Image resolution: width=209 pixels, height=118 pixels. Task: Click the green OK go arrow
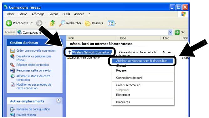(x=177, y=32)
